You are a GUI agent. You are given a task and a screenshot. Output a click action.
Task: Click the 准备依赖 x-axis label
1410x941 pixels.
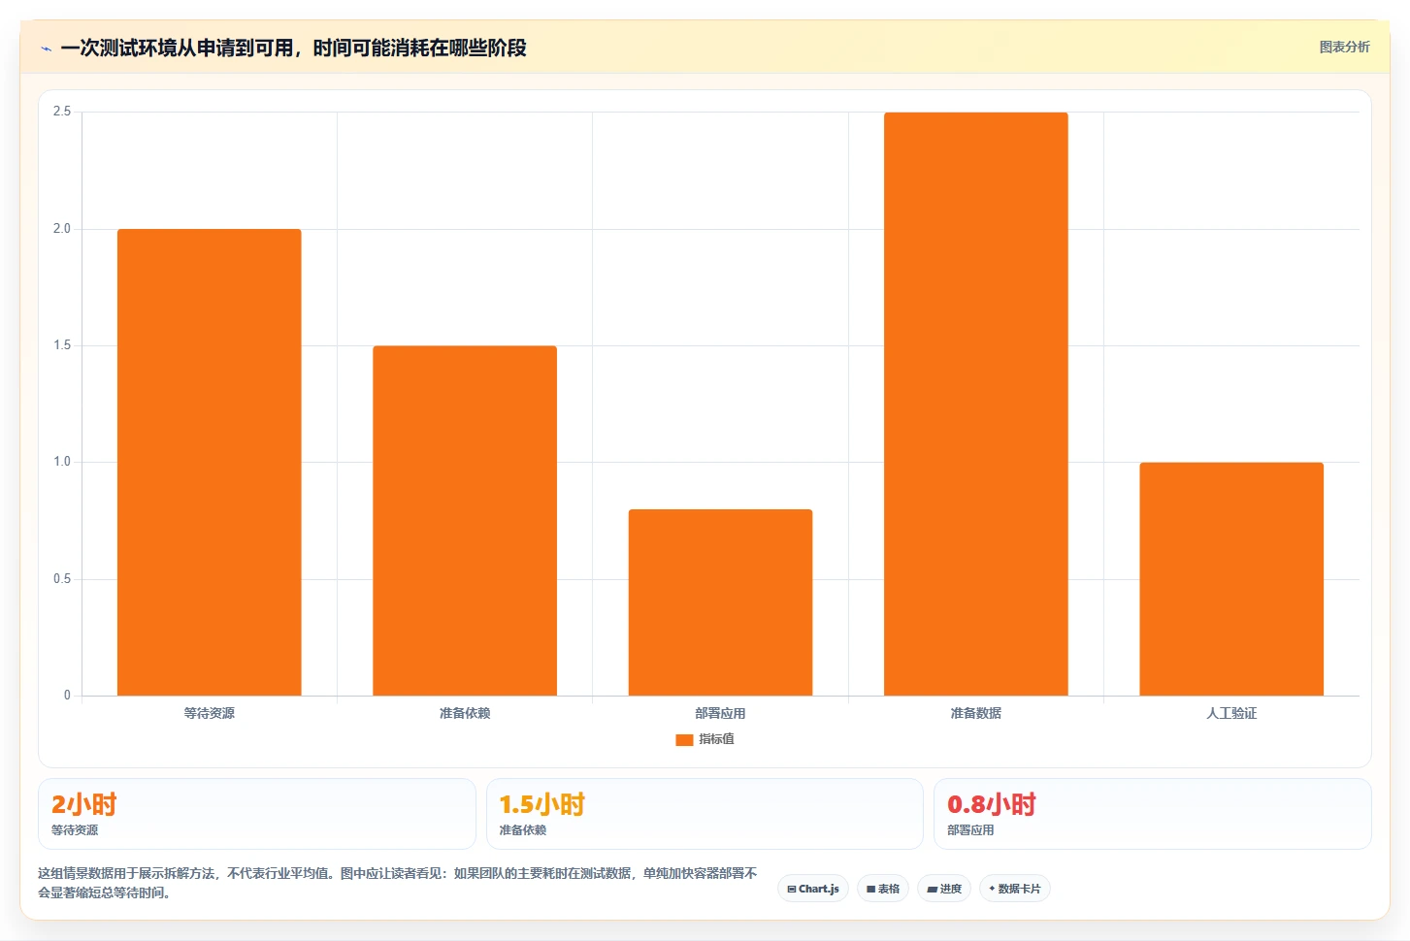click(465, 713)
